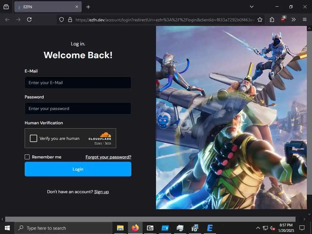Open the notification center icon
Screen dimensions: 312x234
click(302, 228)
